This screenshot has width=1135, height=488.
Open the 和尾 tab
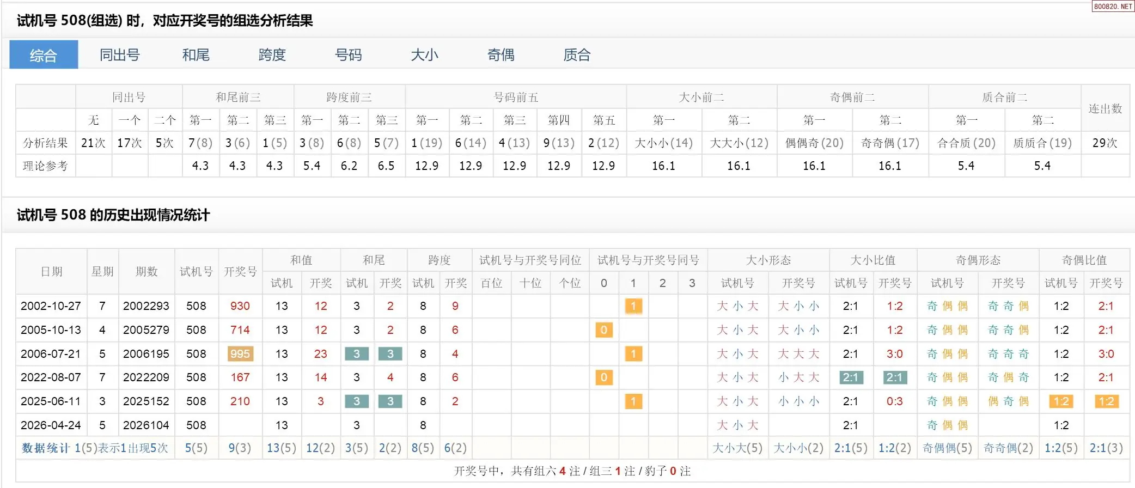(196, 55)
